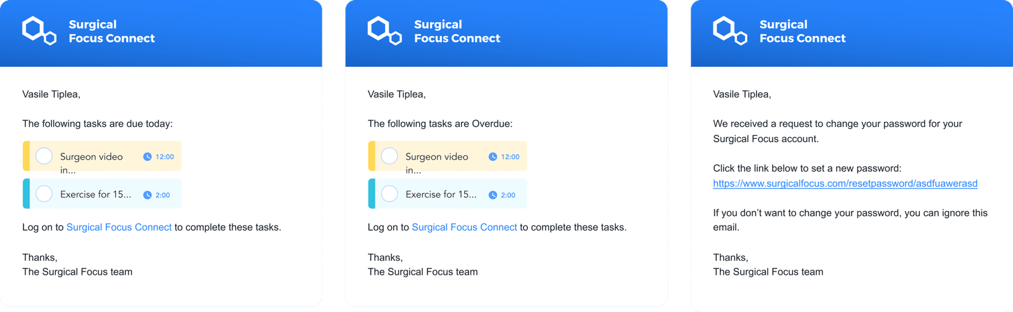The height and width of the screenshot is (312, 1013).
Task: Mark overdue Surgeon video task as complete
Action: 389,155
